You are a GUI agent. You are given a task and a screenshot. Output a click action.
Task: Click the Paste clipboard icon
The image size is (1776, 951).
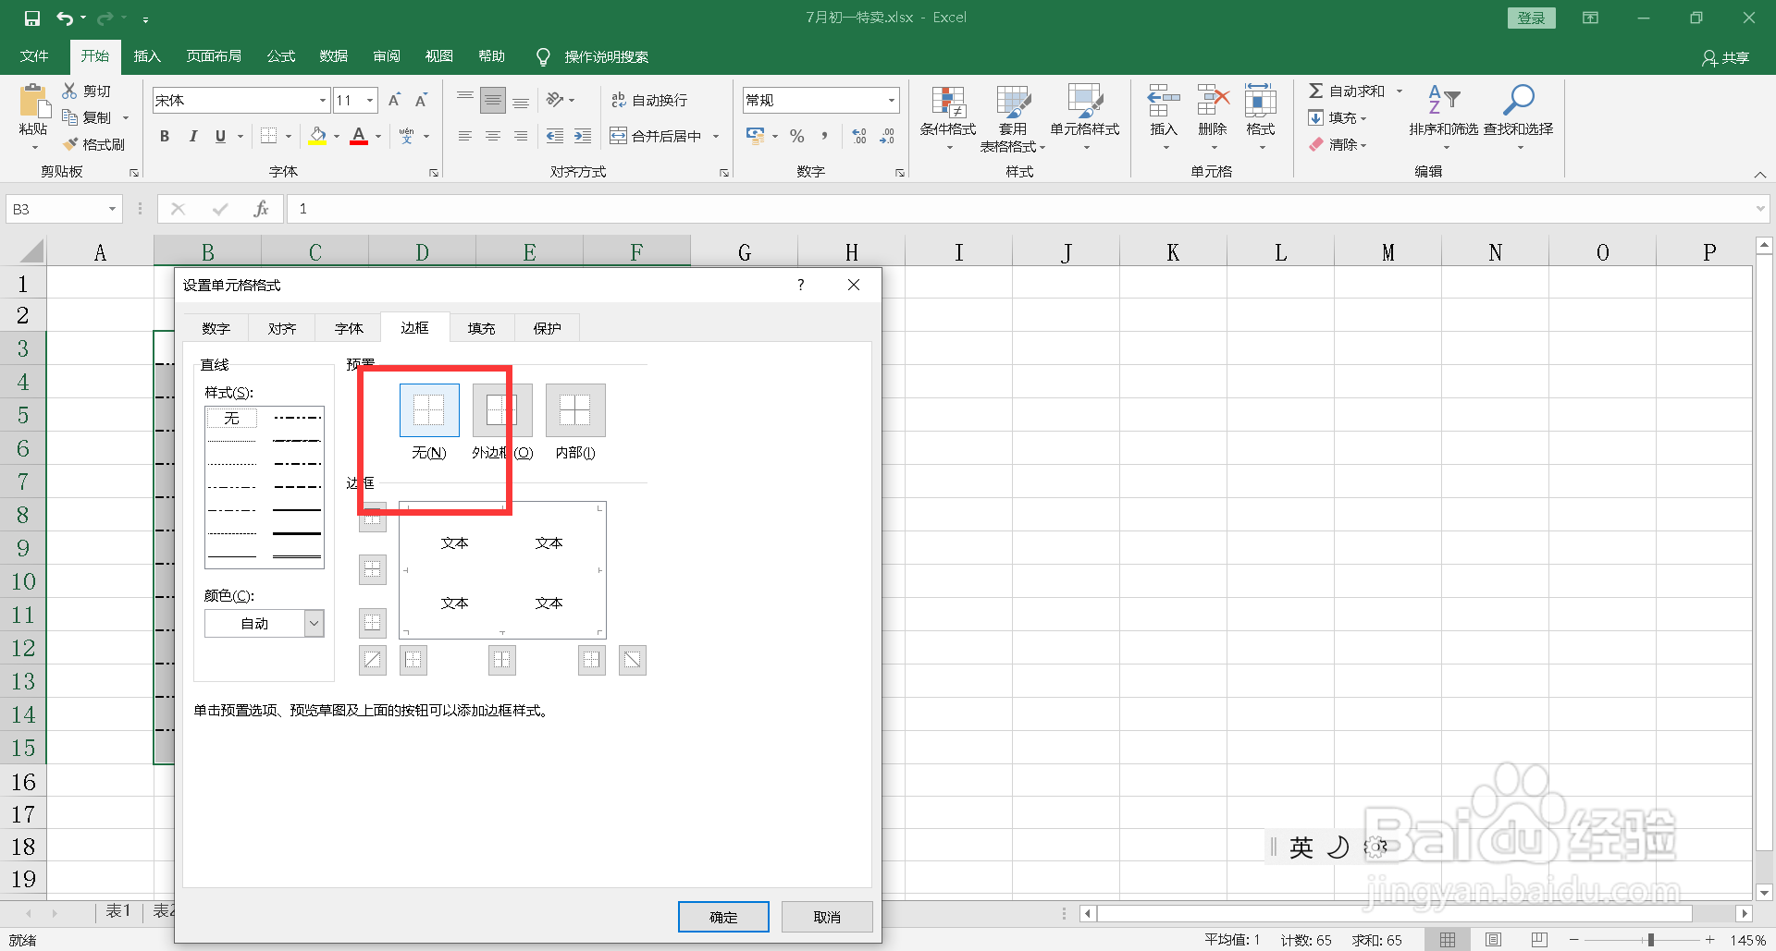click(x=33, y=102)
